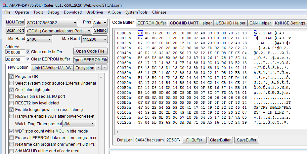Untick Clear code buffer checkbox
Screen dimensions: 307x154
[28, 52]
